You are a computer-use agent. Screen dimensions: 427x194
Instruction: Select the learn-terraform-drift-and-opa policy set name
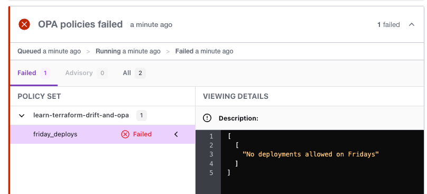[81, 115]
